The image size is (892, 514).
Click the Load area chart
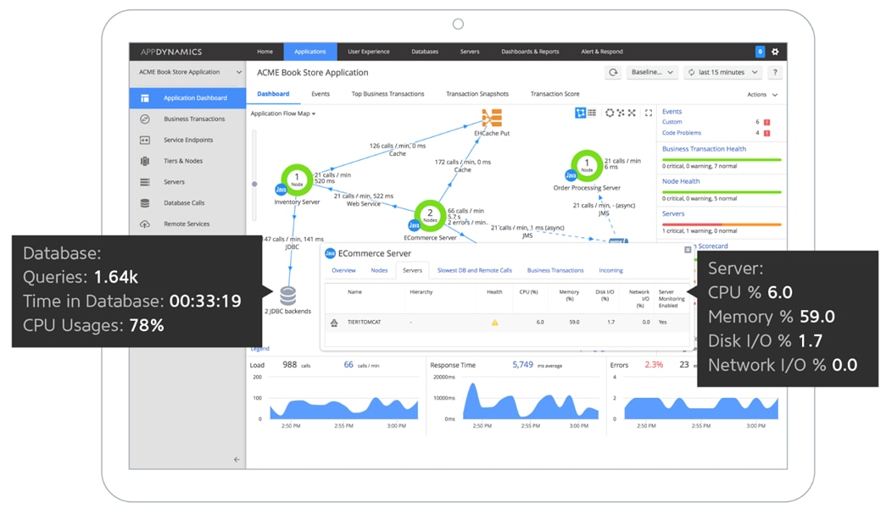coord(343,408)
